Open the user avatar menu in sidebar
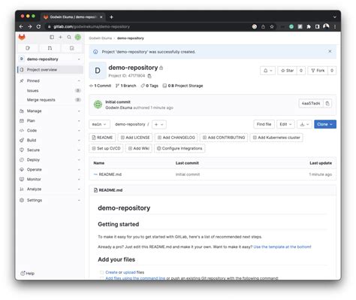This screenshot has height=300, width=356. (x=78, y=37)
